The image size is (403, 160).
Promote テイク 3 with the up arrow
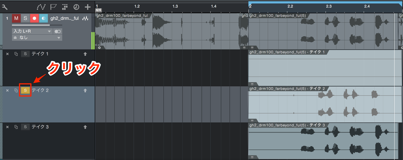[x=85, y=127]
